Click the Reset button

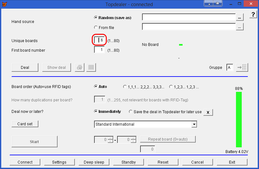(x=163, y=162)
